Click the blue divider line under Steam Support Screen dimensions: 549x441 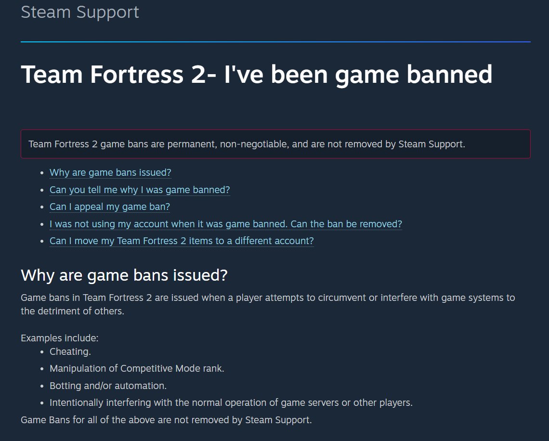(x=275, y=42)
